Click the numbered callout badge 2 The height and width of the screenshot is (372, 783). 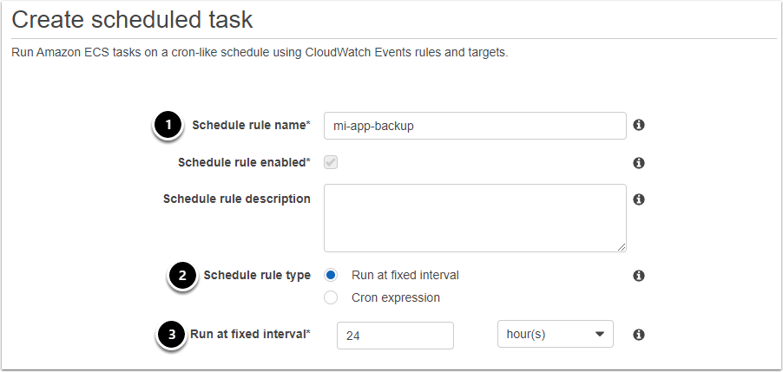181,276
